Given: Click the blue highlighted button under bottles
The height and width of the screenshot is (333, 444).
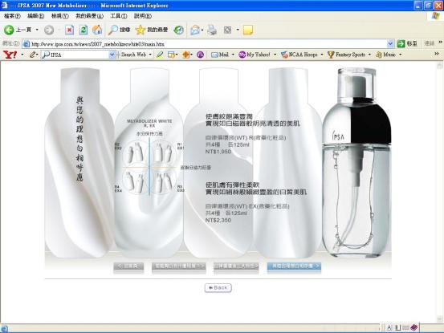Looking at the screenshot, I should pos(294,266).
